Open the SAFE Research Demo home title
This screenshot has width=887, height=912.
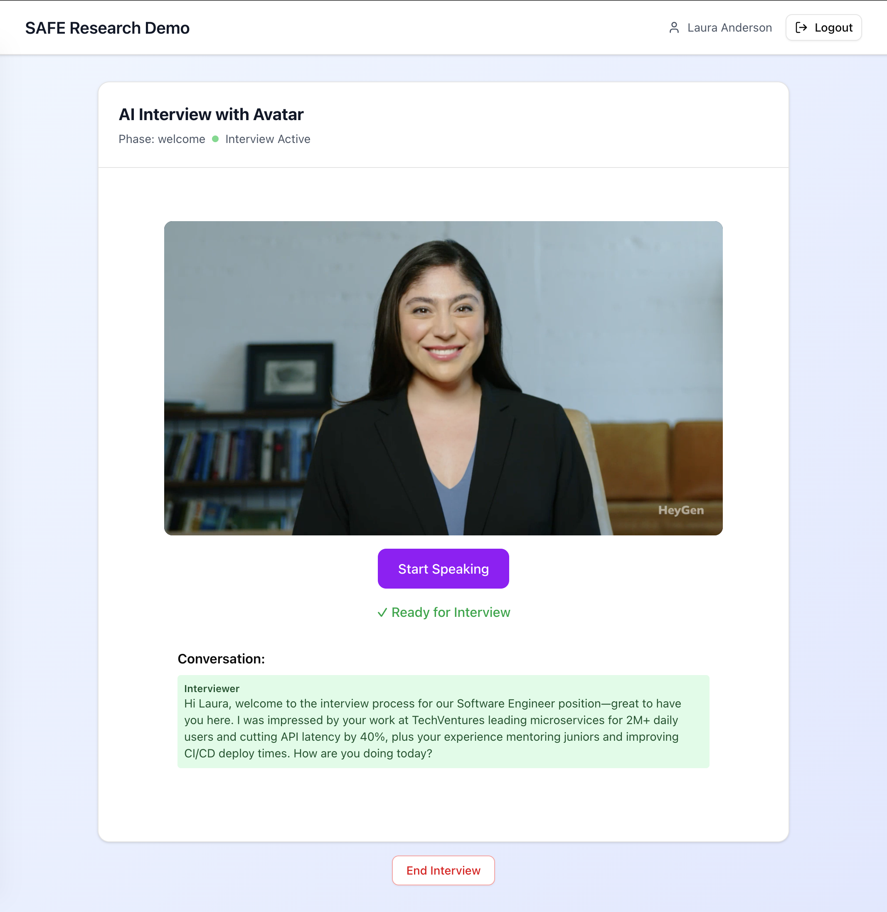tap(107, 28)
